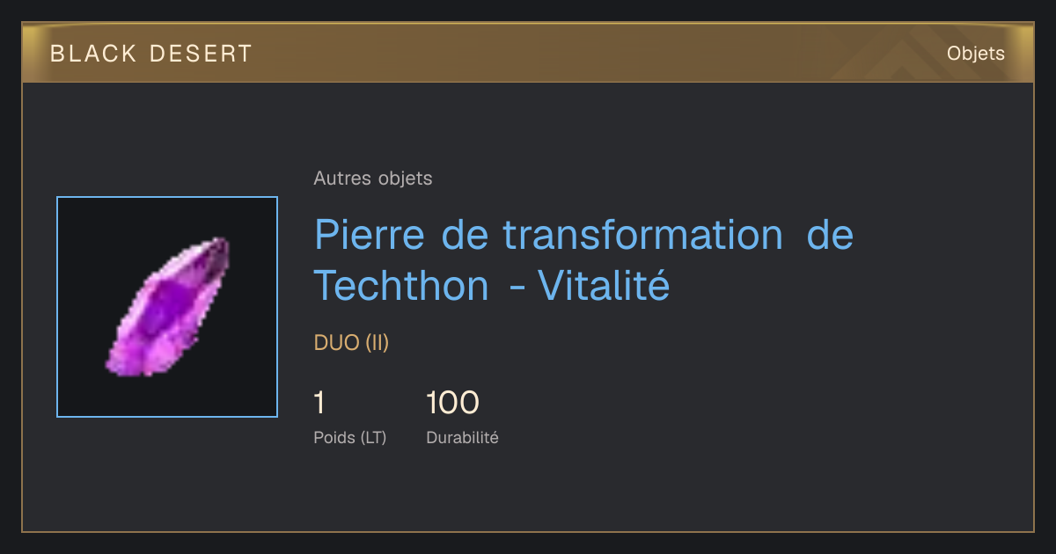Click the Poids (LT) label
The width and height of the screenshot is (1056, 554).
[x=350, y=437]
